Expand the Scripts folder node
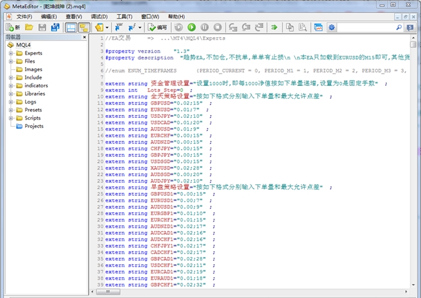421x298 pixels. point(11,118)
